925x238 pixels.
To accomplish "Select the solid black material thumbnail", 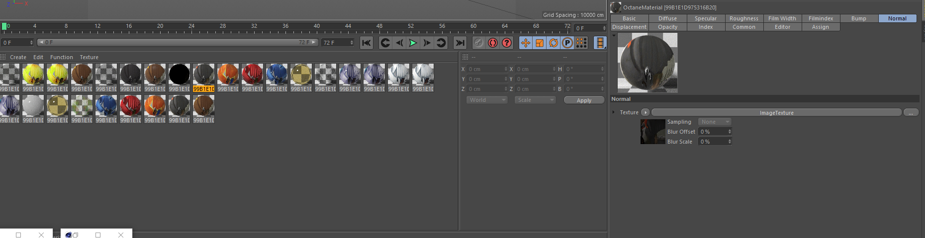I will tap(179, 75).
